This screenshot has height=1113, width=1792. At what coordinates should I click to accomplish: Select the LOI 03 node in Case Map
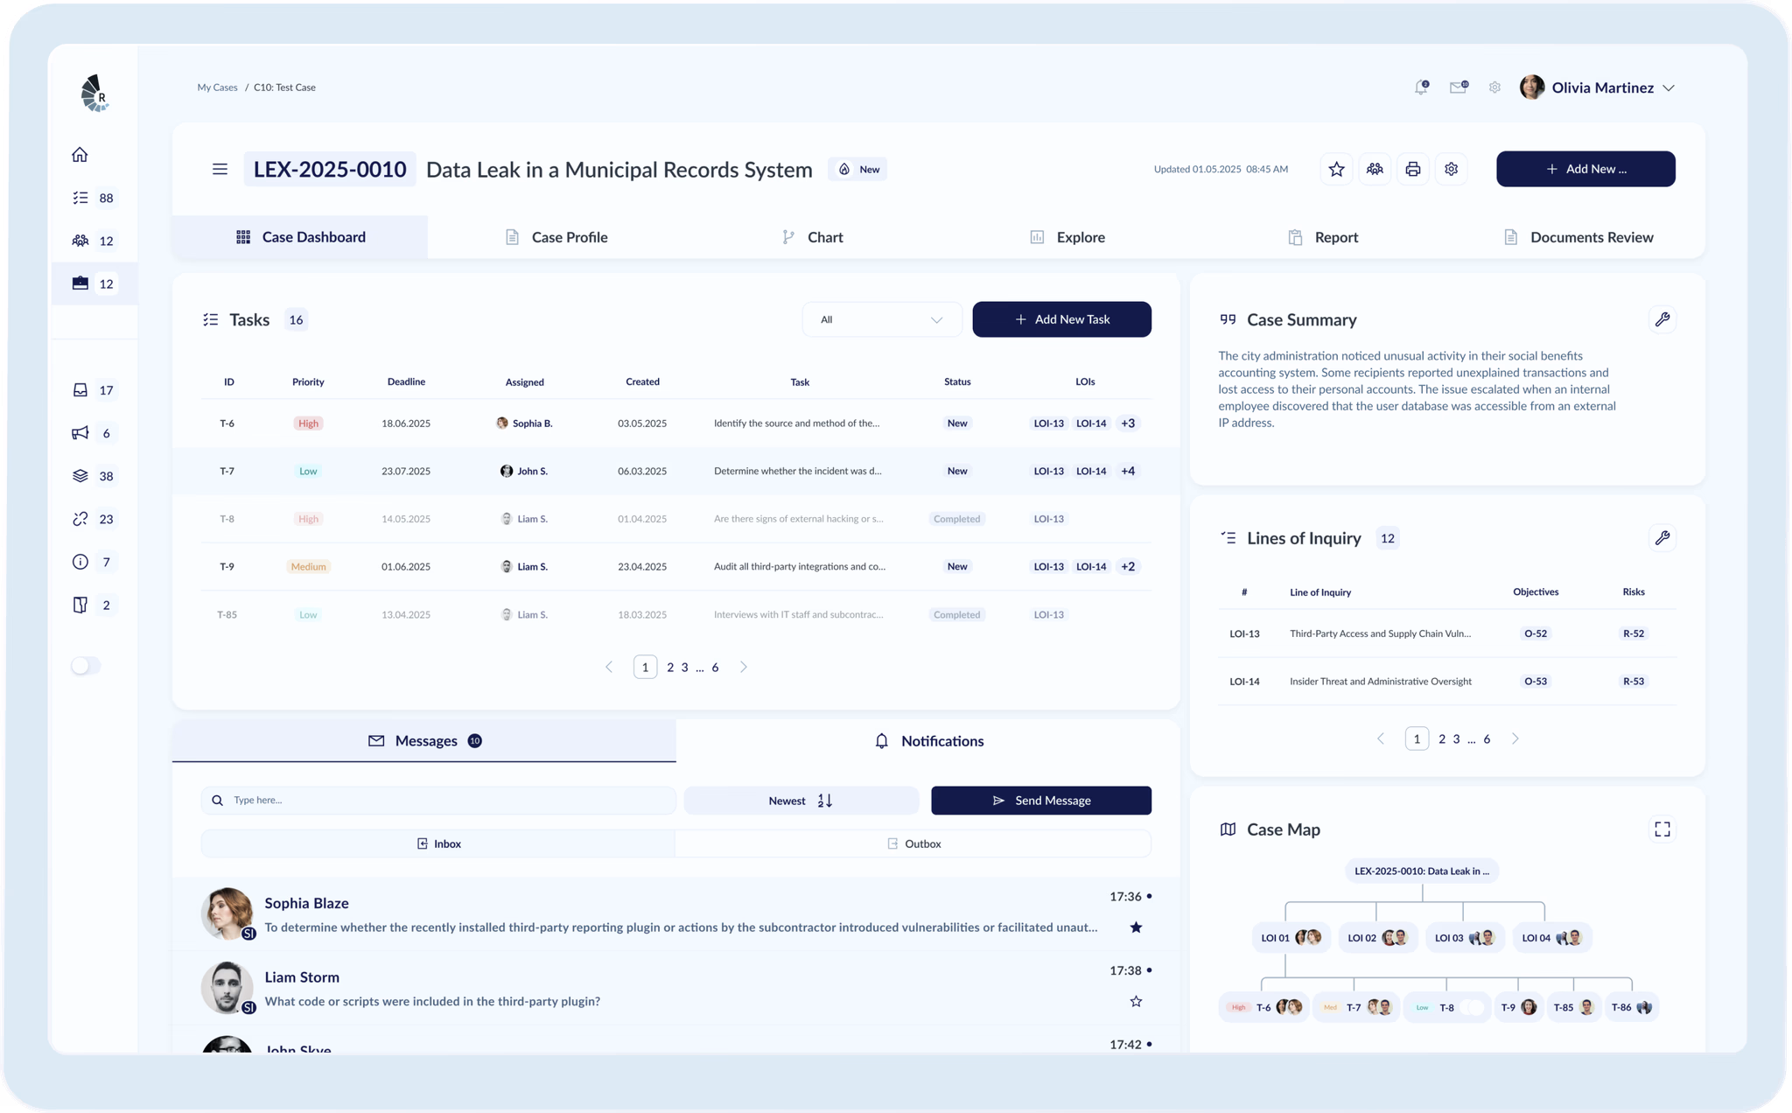tap(1465, 938)
